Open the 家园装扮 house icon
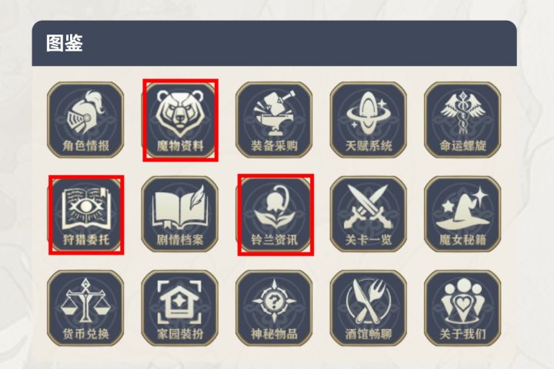Viewport: 554px width, 369px height. tap(180, 308)
